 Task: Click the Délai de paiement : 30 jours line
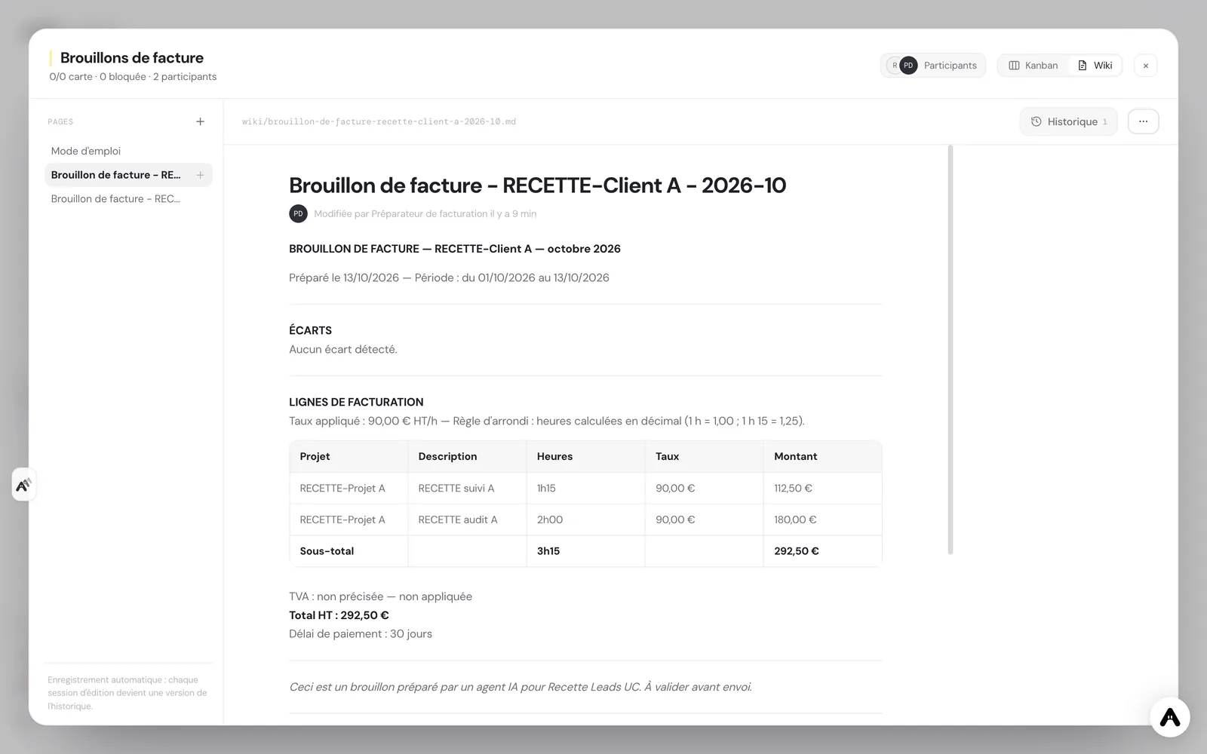361,634
